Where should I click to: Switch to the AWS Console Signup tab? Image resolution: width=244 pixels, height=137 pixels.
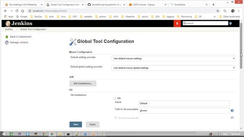tap(147, 5)
